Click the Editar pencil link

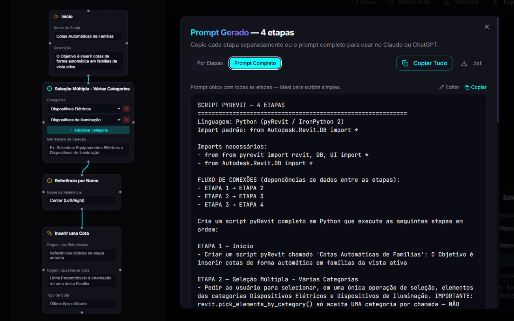pyautogui.click(x=449, y=87)
